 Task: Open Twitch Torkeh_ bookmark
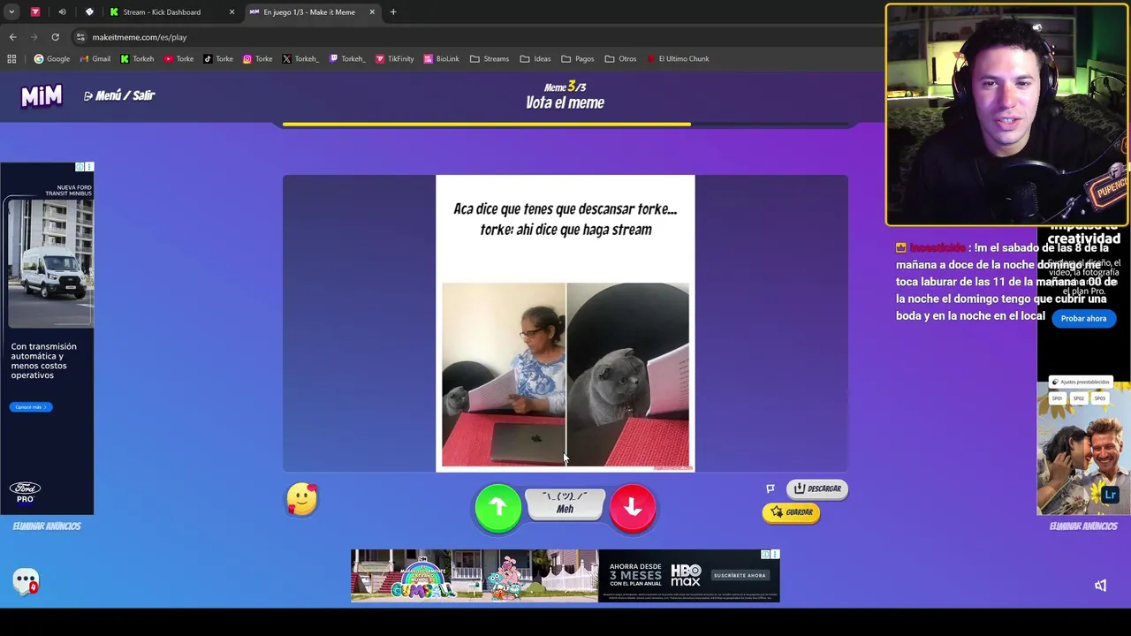click(346, 59)
